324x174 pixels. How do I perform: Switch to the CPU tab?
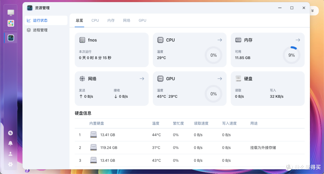click(x=95, y=20)
